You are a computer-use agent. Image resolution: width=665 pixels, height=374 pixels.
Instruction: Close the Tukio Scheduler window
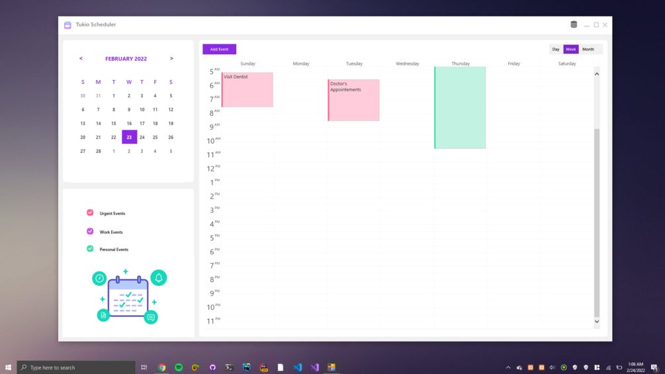pos(605,25)
